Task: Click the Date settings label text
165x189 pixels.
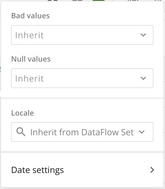Action: click(x=37, y=170)
